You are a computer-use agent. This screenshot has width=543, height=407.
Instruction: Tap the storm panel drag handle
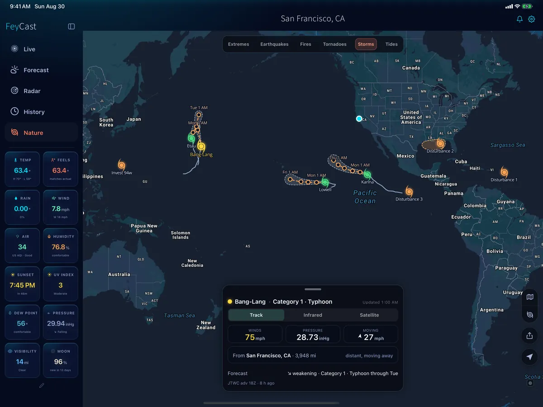coord(313,289)
